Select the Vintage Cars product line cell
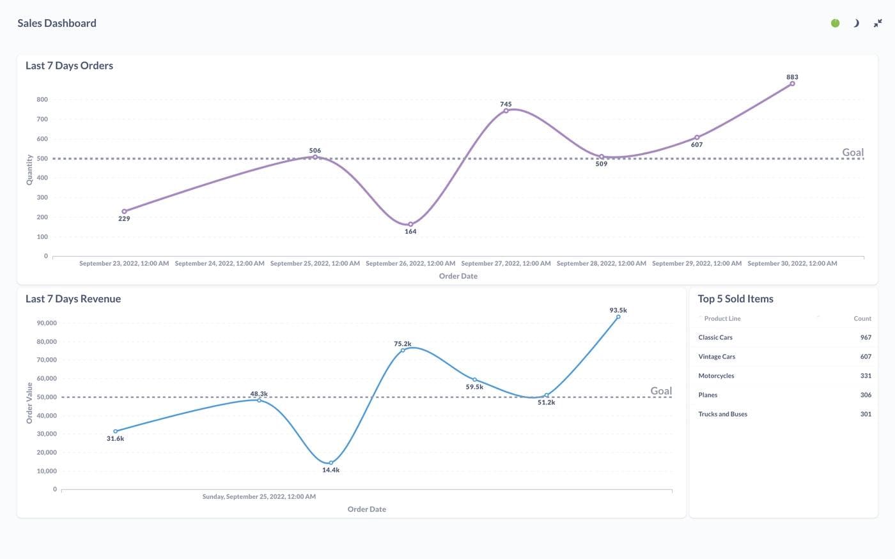Screen dimensions: 895x559 717,356
